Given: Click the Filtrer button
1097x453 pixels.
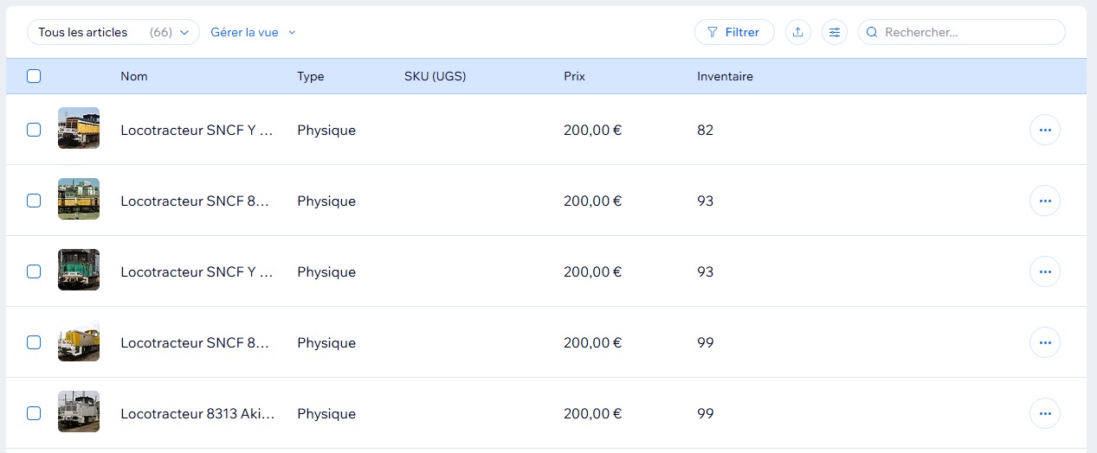Looking at the screenshot, I should (733, 33).
